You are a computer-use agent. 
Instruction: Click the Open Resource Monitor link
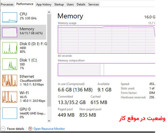pyautogui.click(x=49, y=129)
